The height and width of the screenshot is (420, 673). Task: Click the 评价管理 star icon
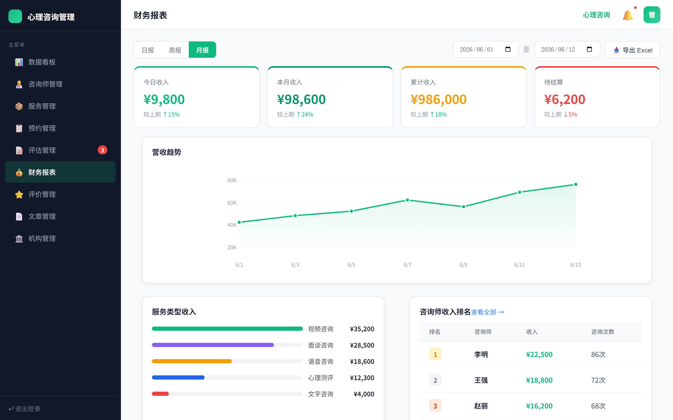pyautogui.click(x=19, y=195)
